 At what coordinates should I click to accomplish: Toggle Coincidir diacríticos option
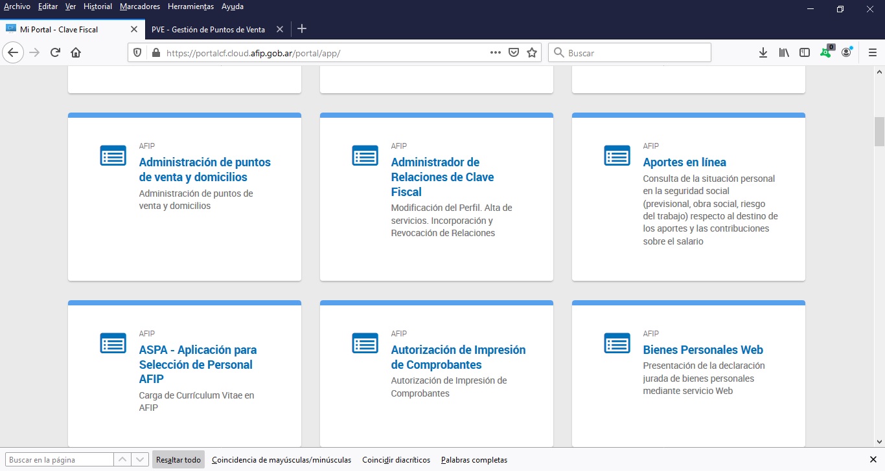click(396, 460)
